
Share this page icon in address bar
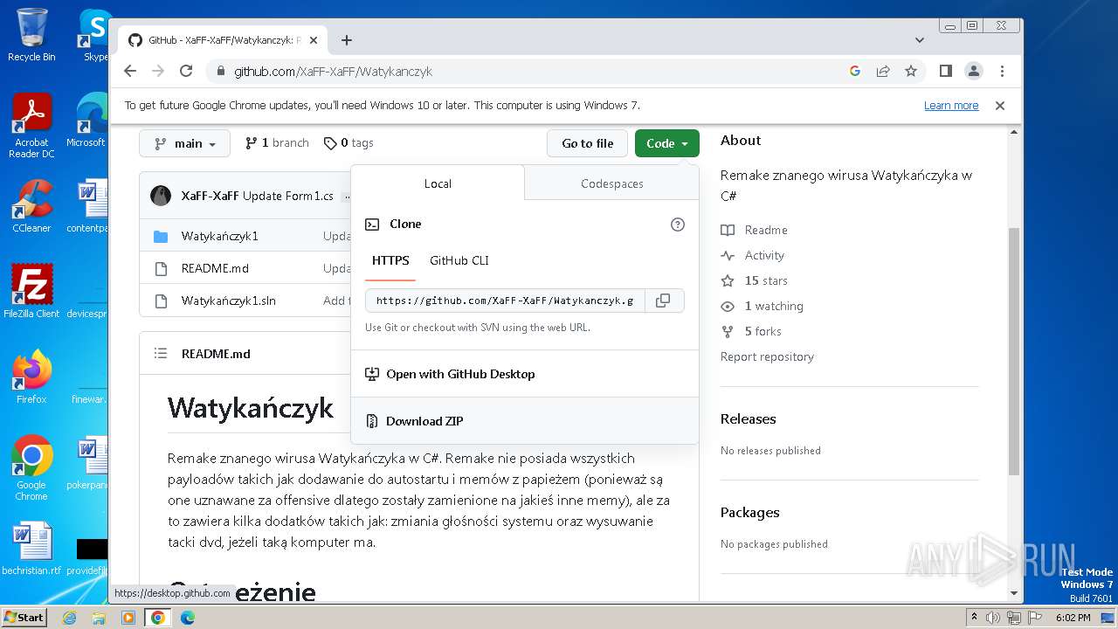(883, 71)
